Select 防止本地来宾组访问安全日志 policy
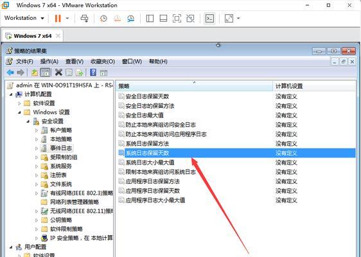Screen dimensions: 361x257 161,125
